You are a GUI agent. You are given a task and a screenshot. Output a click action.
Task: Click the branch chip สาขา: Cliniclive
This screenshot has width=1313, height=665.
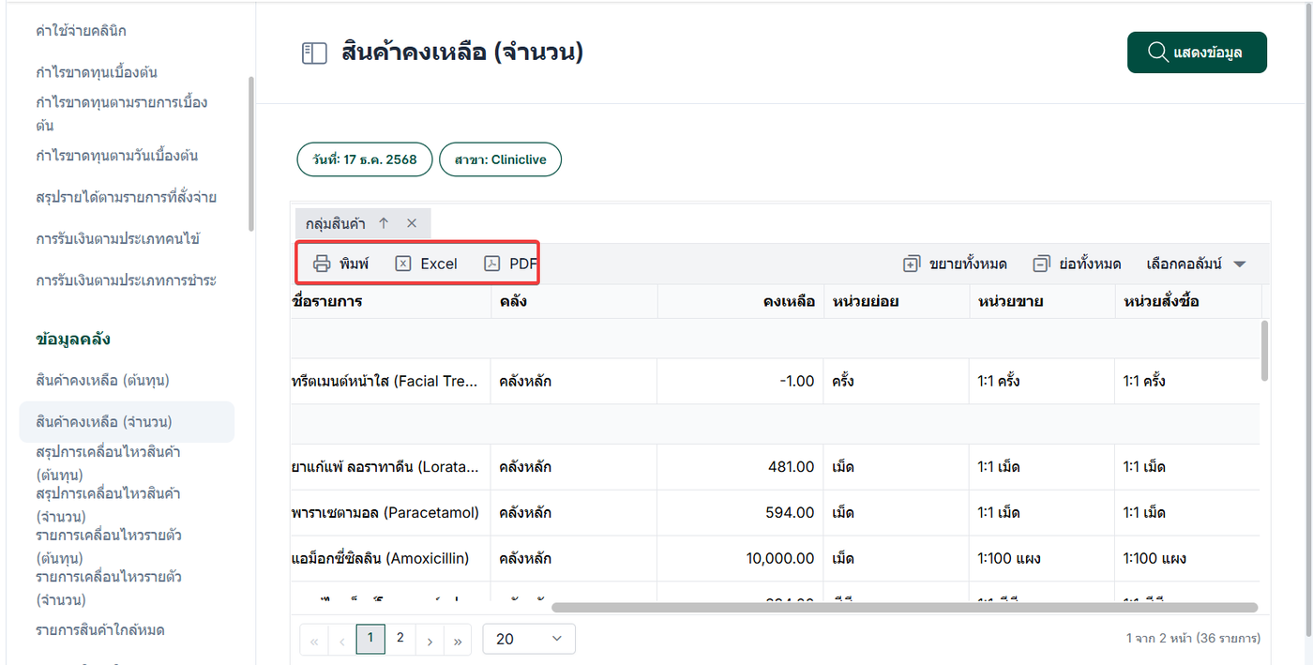500,159
